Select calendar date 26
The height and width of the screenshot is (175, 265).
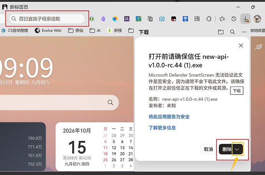pos(114,160)
